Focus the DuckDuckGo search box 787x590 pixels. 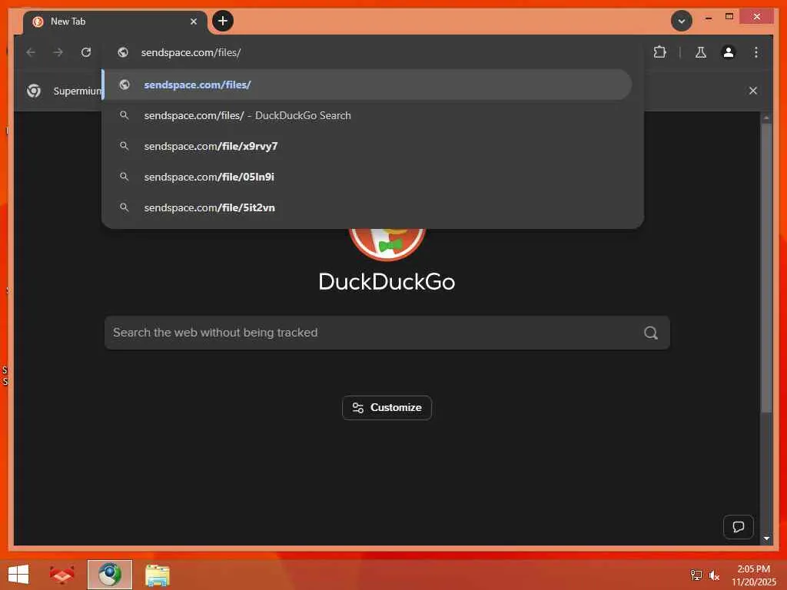pos(387,333)
